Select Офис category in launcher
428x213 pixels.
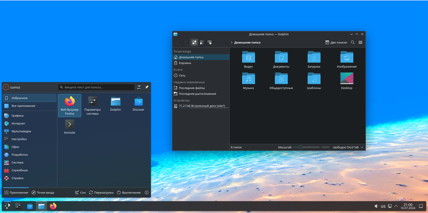point(29,147)
